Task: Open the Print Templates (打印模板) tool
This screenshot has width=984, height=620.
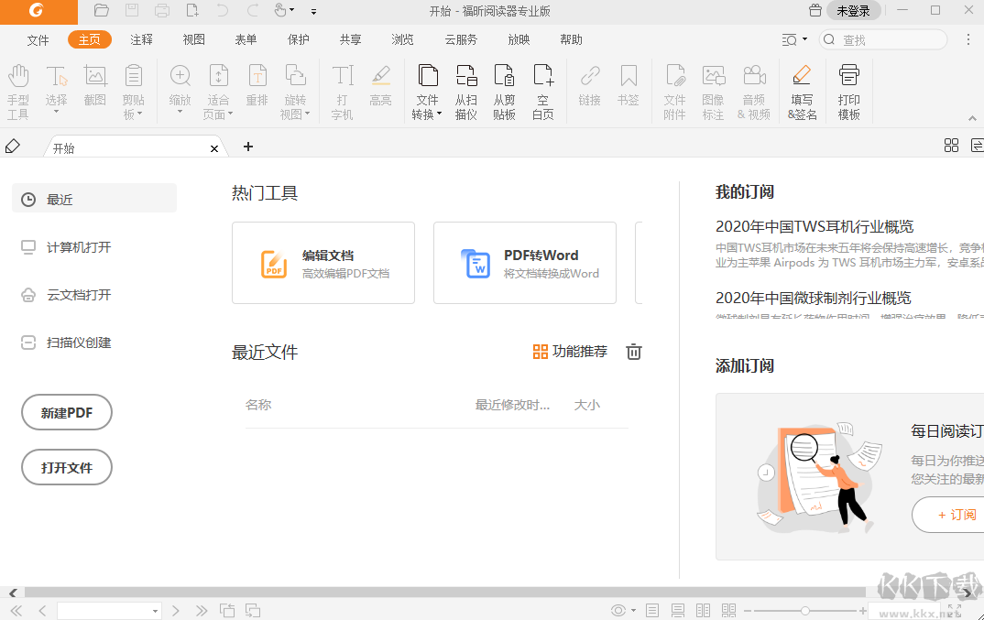Action: pyautogui.click(x=848, y=89)
